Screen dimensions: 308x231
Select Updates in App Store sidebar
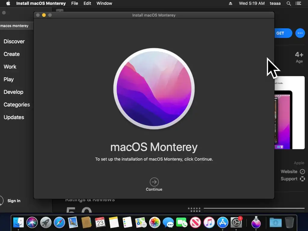[x=14, y=117]
